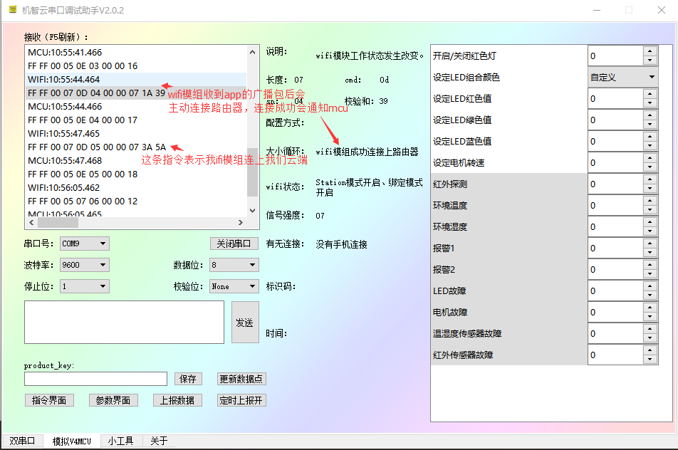The width and height of the screenshot is (678, 450).
Task: Click the 保存 button next to product_key
Action: click(188, 378)
